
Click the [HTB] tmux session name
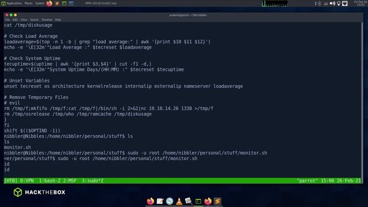click(x=11, y=181)
